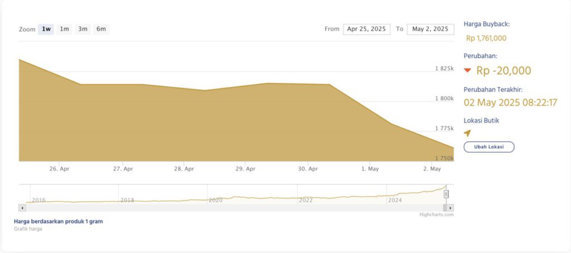Click the 1 825k y-axis label
The image size is (571, 253).
click(x=444, y=69)
